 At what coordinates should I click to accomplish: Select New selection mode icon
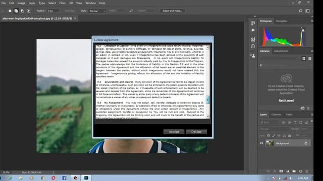[10, 11]
